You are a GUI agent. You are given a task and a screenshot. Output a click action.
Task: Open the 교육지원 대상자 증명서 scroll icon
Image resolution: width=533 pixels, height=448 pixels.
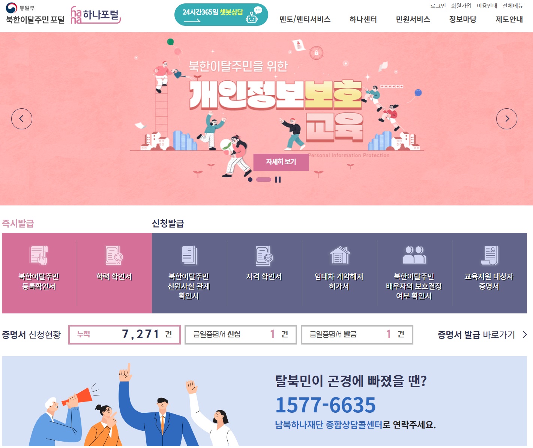pyautogui.click(x=489, y=255)
